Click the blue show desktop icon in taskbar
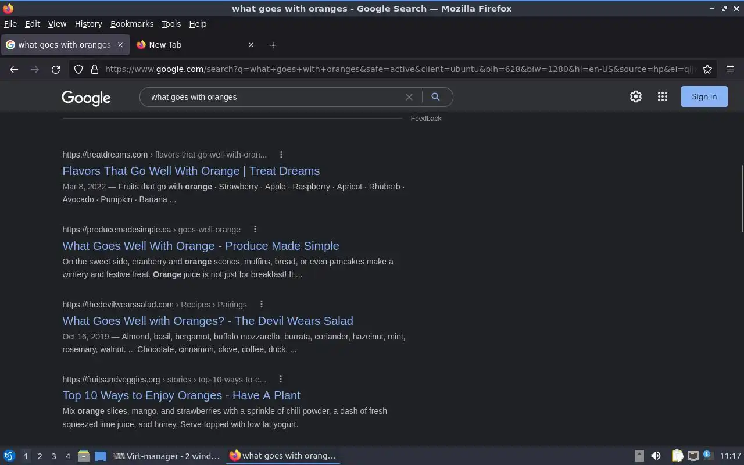The height and width of the screenshot is (465, 744). coord(101,456)
